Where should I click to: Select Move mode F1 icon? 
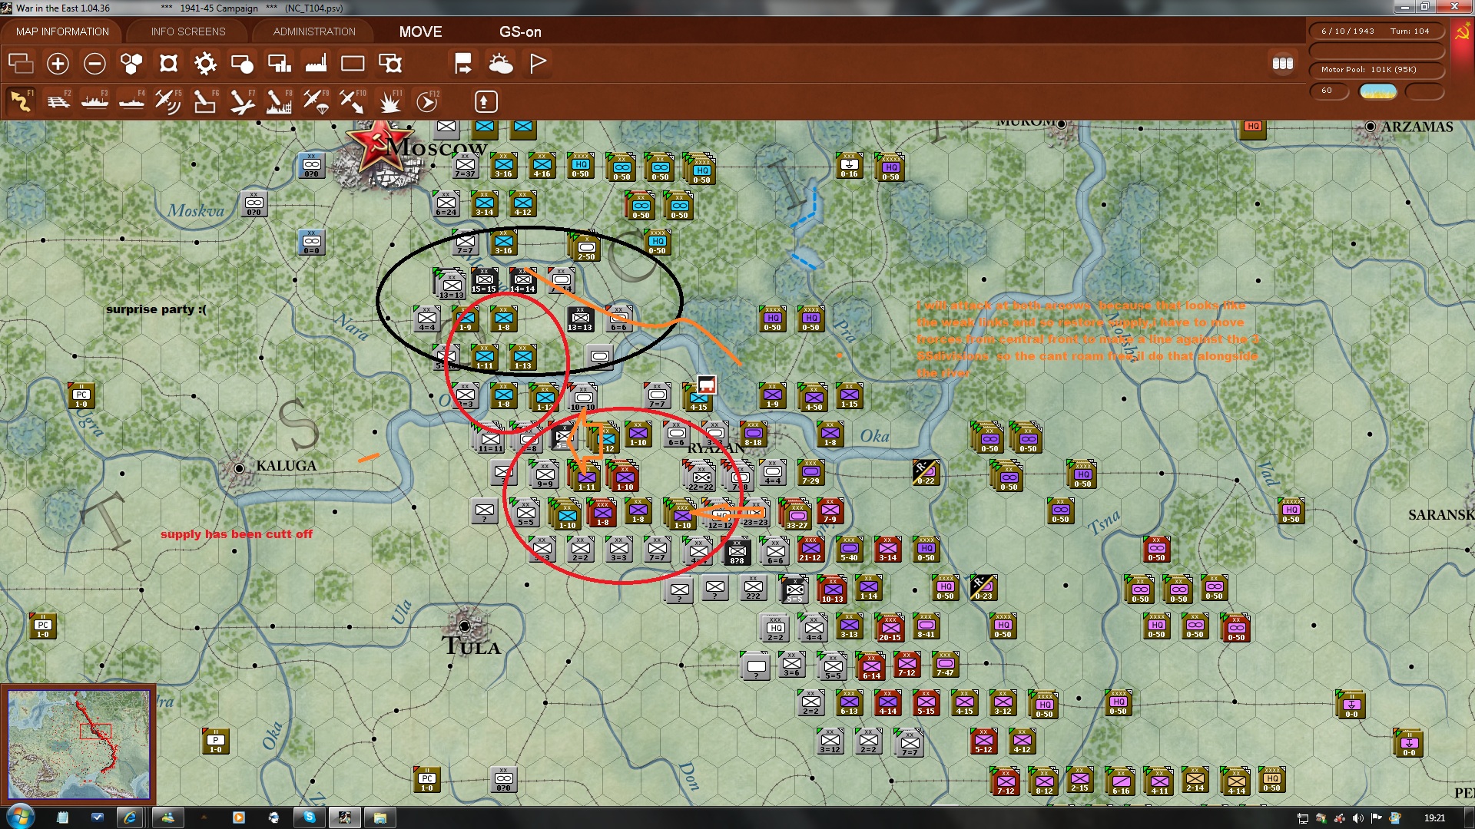(x=21, y=101)
